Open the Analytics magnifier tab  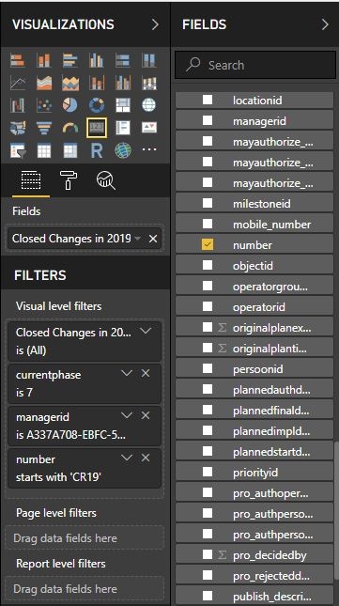click(105, 180)
